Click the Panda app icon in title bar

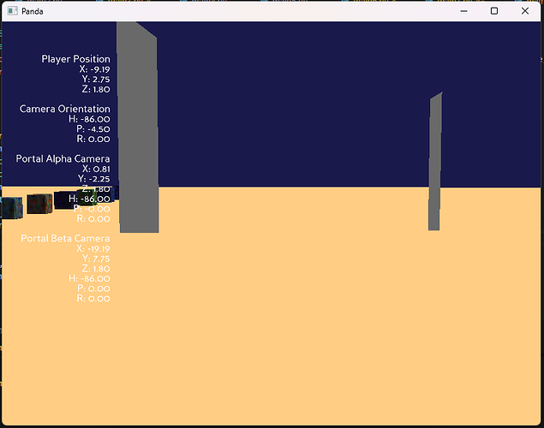click(13, 11)
